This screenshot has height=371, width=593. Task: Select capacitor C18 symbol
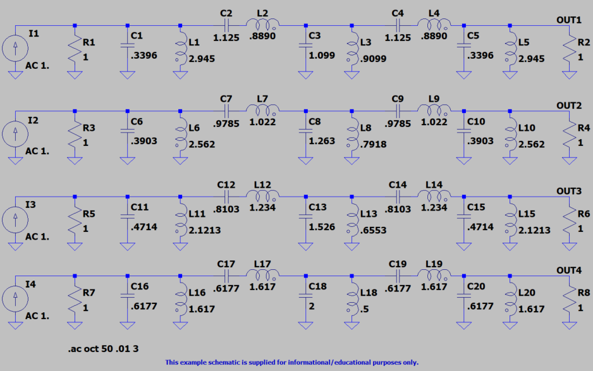[x=305, y=296]
